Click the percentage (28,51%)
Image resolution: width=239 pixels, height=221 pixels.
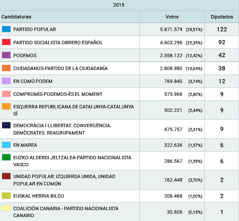pos(194,30)
